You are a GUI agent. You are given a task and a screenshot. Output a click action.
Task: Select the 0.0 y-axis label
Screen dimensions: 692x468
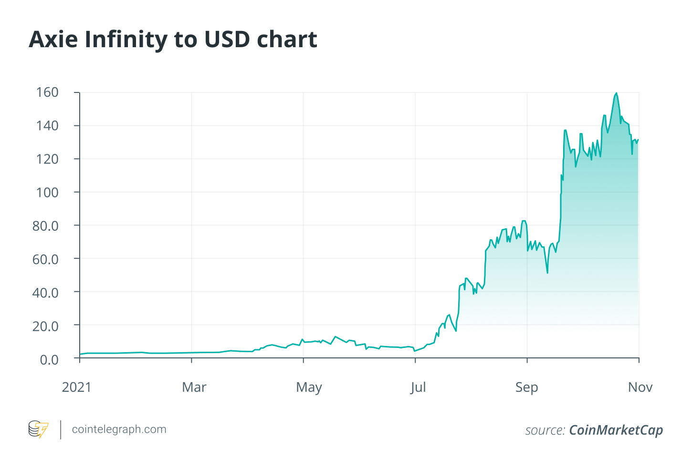49,359
